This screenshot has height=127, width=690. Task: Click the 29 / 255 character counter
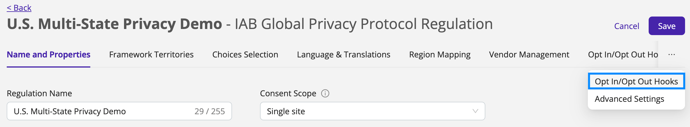[x=210, y=111]
